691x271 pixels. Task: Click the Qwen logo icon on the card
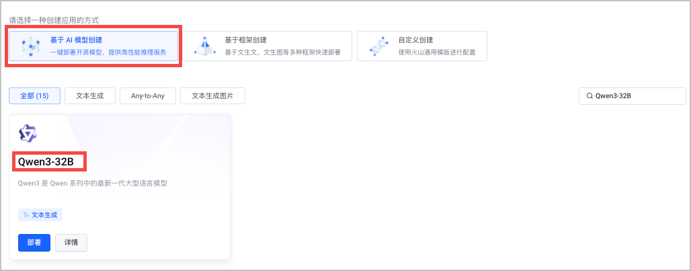(x=28, y=134)
